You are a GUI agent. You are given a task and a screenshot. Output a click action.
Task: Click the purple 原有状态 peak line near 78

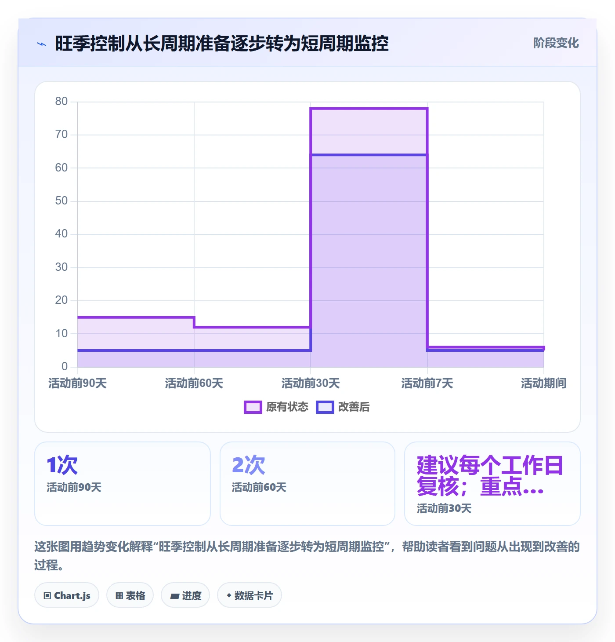tap(369, 109)
